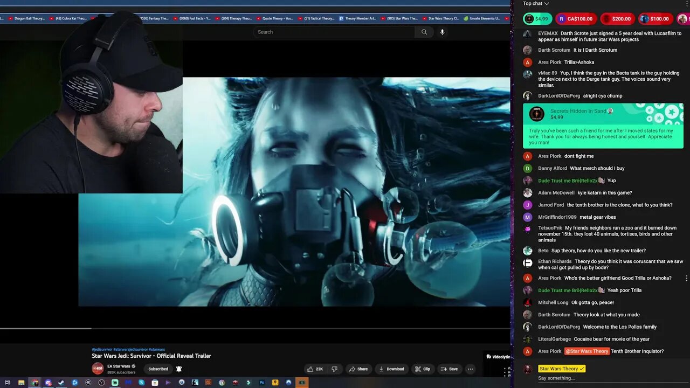This screenshot has height=388, width=690.
Task: Switch to Theory Member Art browser tab
Action: click(358, 18)
